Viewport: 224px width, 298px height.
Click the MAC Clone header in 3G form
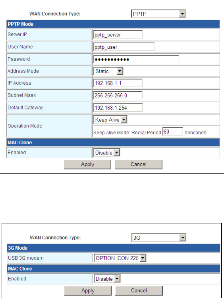pyautogui.click(x=113, y=269)
